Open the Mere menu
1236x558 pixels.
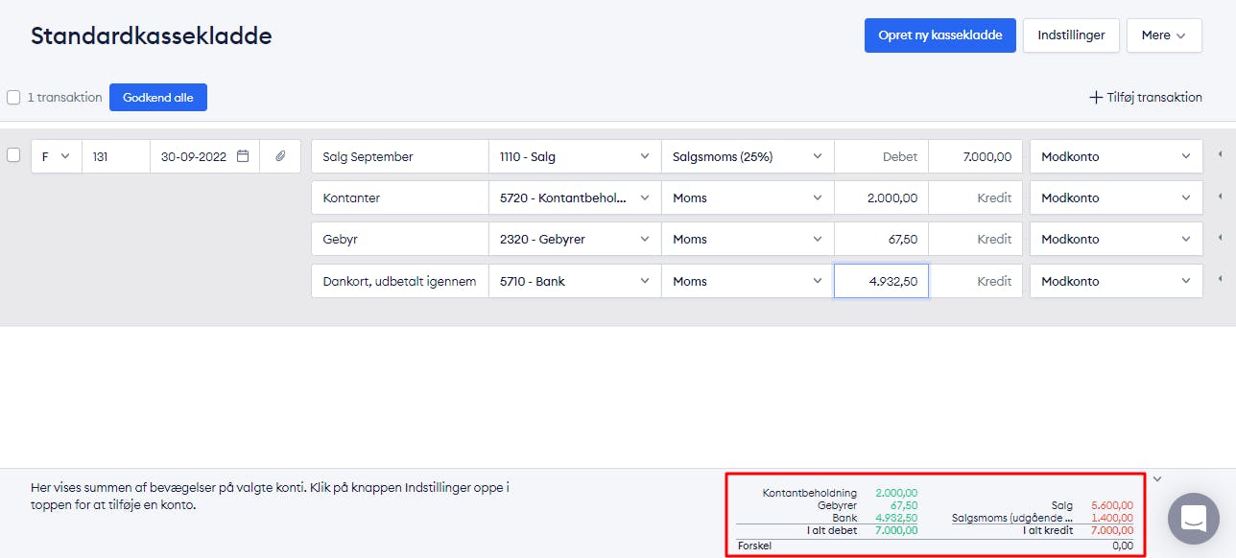click(x=1163, y=35)
